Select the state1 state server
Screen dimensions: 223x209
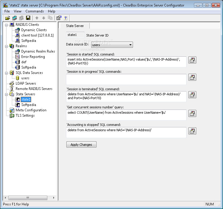(26, 99)
